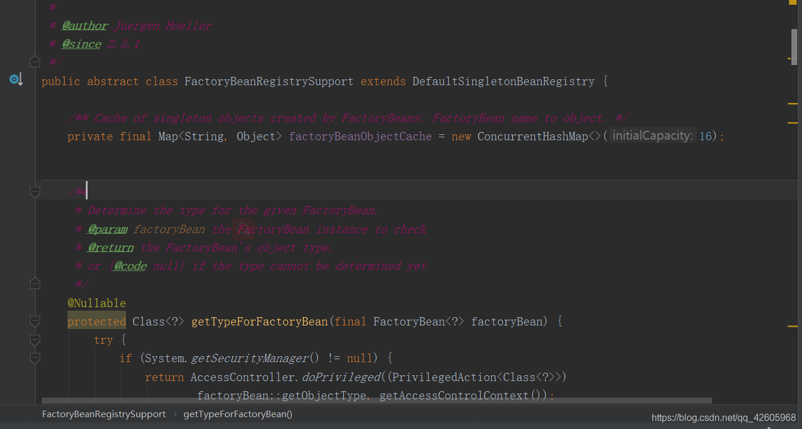The width and height of the screenshot is (802, 429).
Task: Click the @param Javadoc tag
Action: pos(107,229)
